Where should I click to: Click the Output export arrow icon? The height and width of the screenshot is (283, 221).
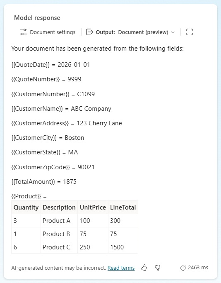click(89, 32)
